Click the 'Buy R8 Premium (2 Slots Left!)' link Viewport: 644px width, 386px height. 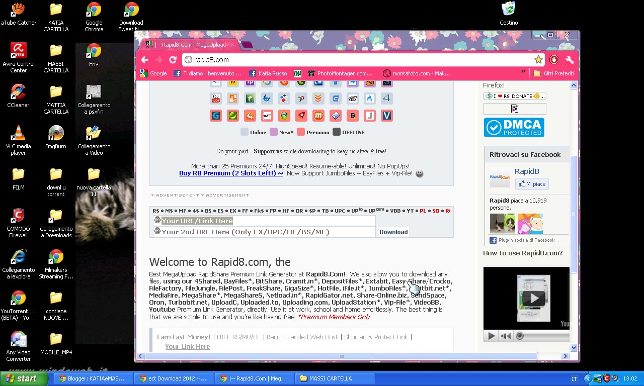tap(231, 173)
